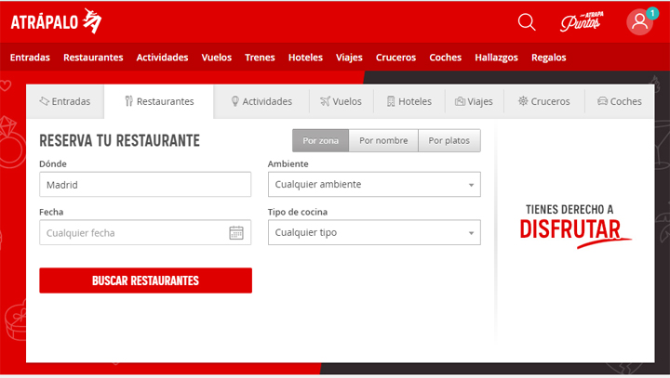670x378 pixels.
Task: Click the Tienes derecho a Disfrutar banner
Action: point(575,226)
